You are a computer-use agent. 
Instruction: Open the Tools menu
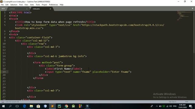click(38, 5)
